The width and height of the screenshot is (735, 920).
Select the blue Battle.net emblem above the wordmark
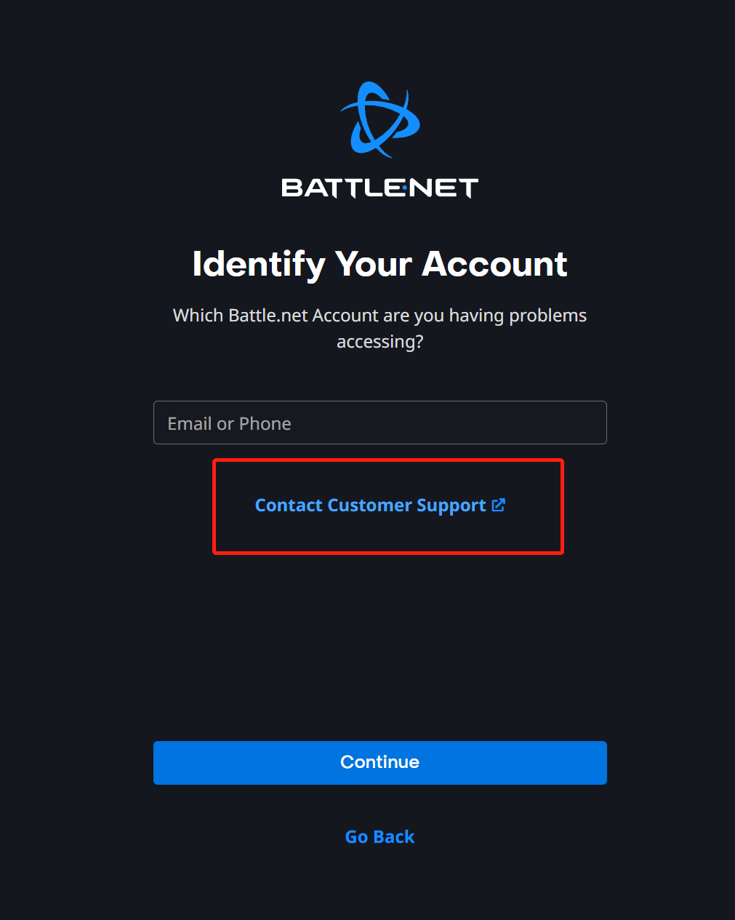click(379, 120)
